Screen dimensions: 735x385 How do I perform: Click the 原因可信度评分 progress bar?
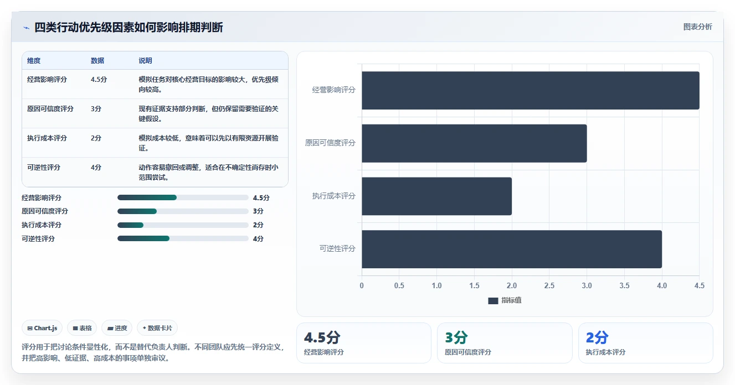point(183,211)
